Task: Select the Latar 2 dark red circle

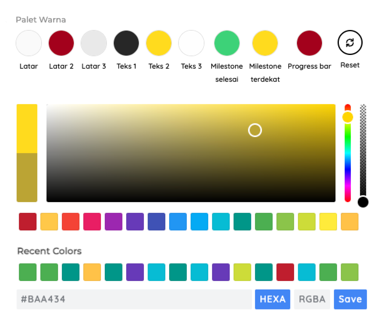Action: click(x=61, y=43)
